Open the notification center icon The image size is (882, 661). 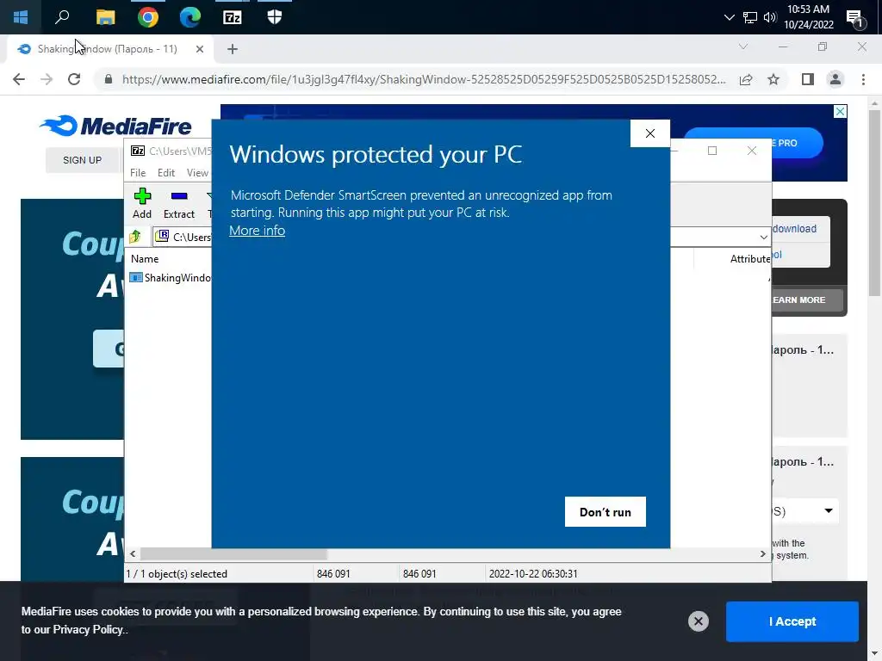click(x=855, y=17)
